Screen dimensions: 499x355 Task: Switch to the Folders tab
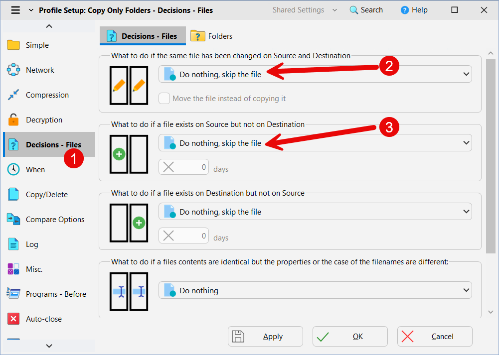(212, 36)
